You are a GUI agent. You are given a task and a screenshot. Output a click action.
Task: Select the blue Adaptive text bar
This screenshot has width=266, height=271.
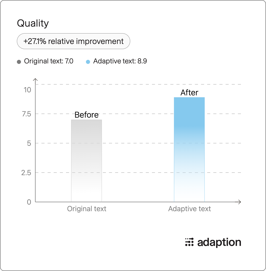click(x=189, y=150)
